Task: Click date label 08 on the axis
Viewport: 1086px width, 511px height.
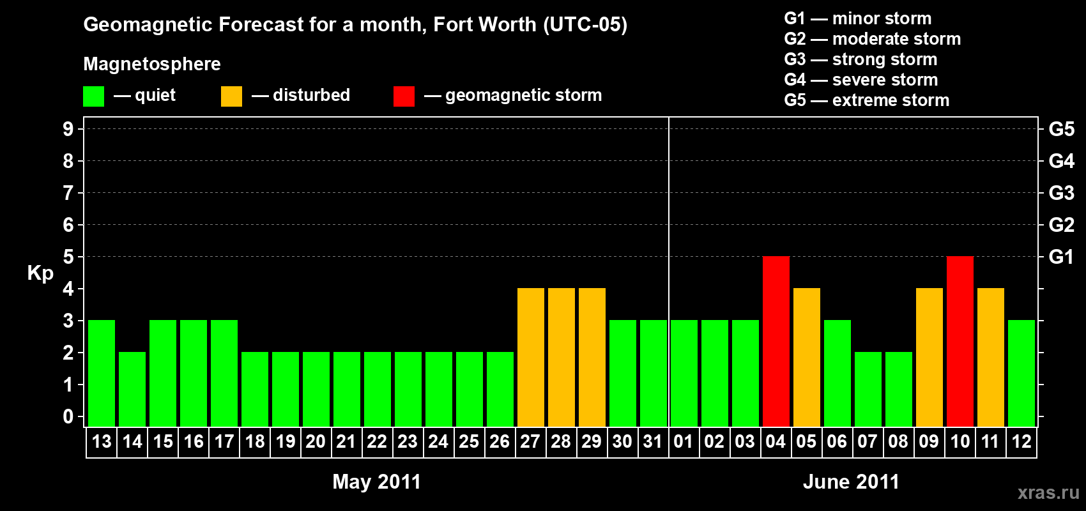Action: coord(898,441)
